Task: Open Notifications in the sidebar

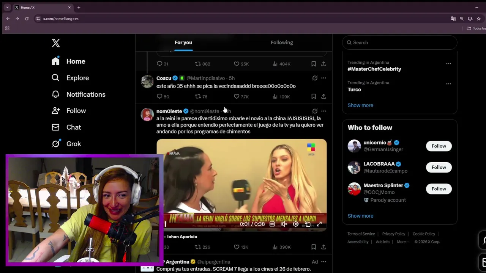Action: (79, 94)
